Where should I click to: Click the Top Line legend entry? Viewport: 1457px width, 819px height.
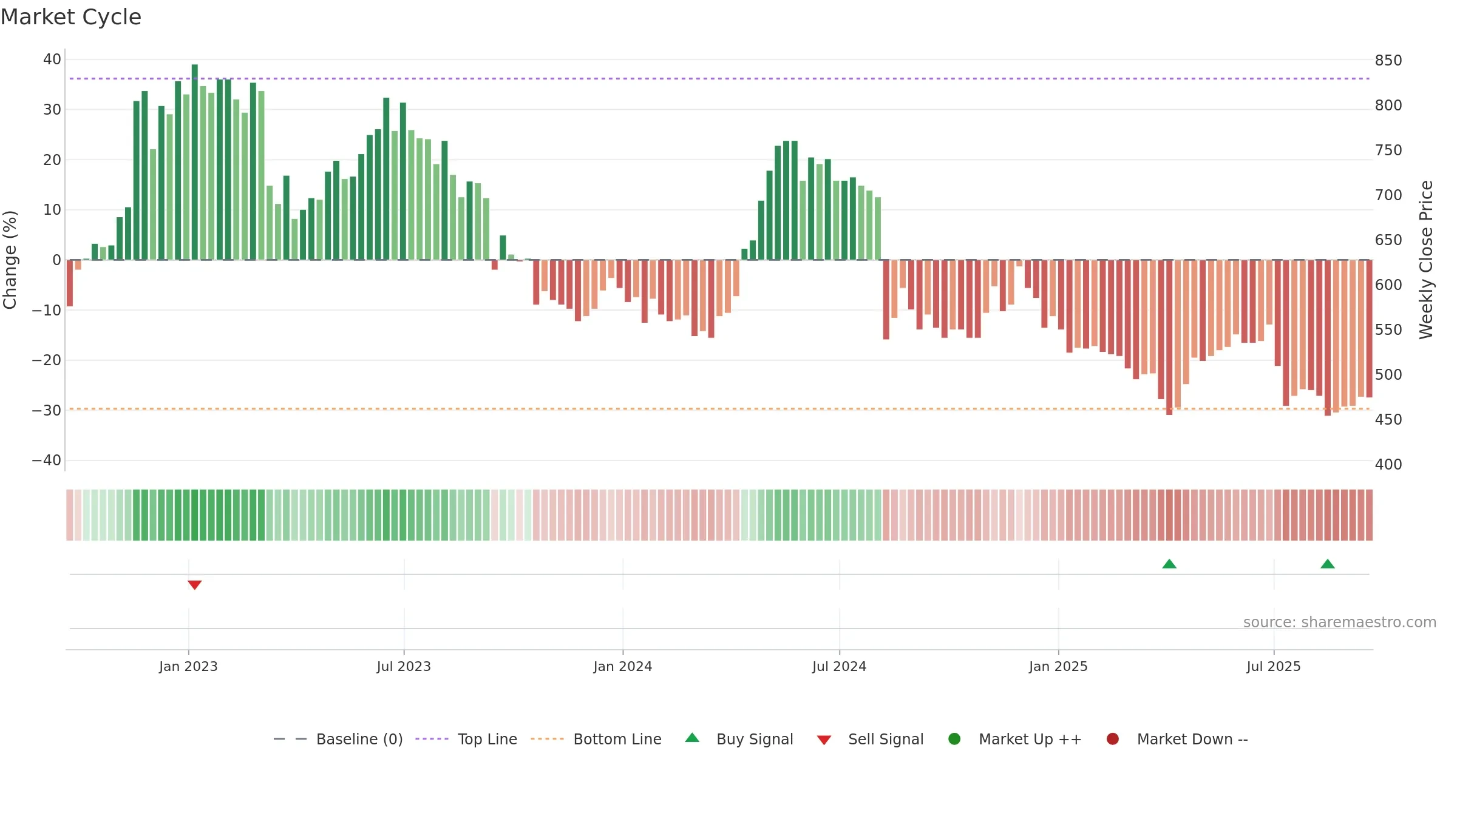tap(466, 739)
